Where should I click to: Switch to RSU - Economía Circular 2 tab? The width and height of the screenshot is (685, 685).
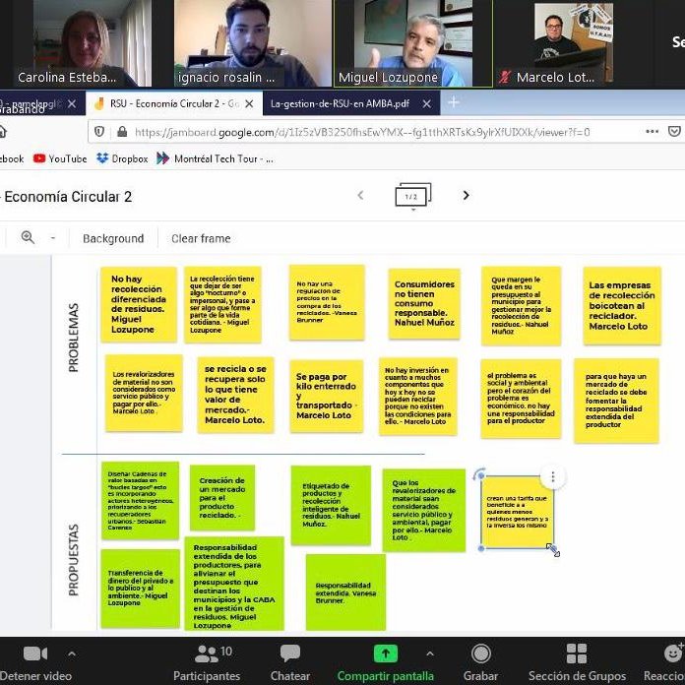tap(174, 103)
